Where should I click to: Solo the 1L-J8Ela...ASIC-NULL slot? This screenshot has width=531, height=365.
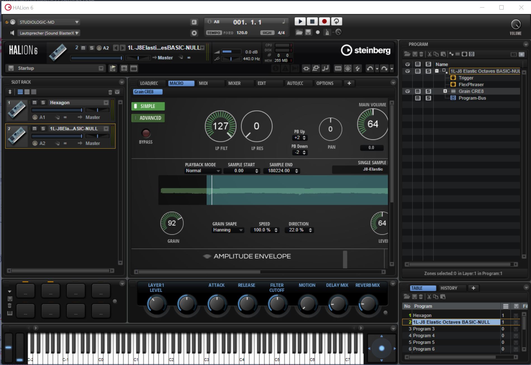click(43, 129)
